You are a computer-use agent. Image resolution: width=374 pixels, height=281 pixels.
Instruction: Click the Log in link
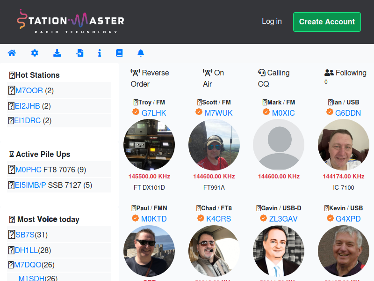point(272,22)
